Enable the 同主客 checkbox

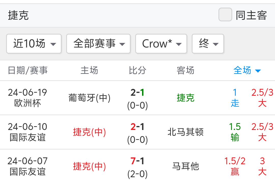point(225,15)
